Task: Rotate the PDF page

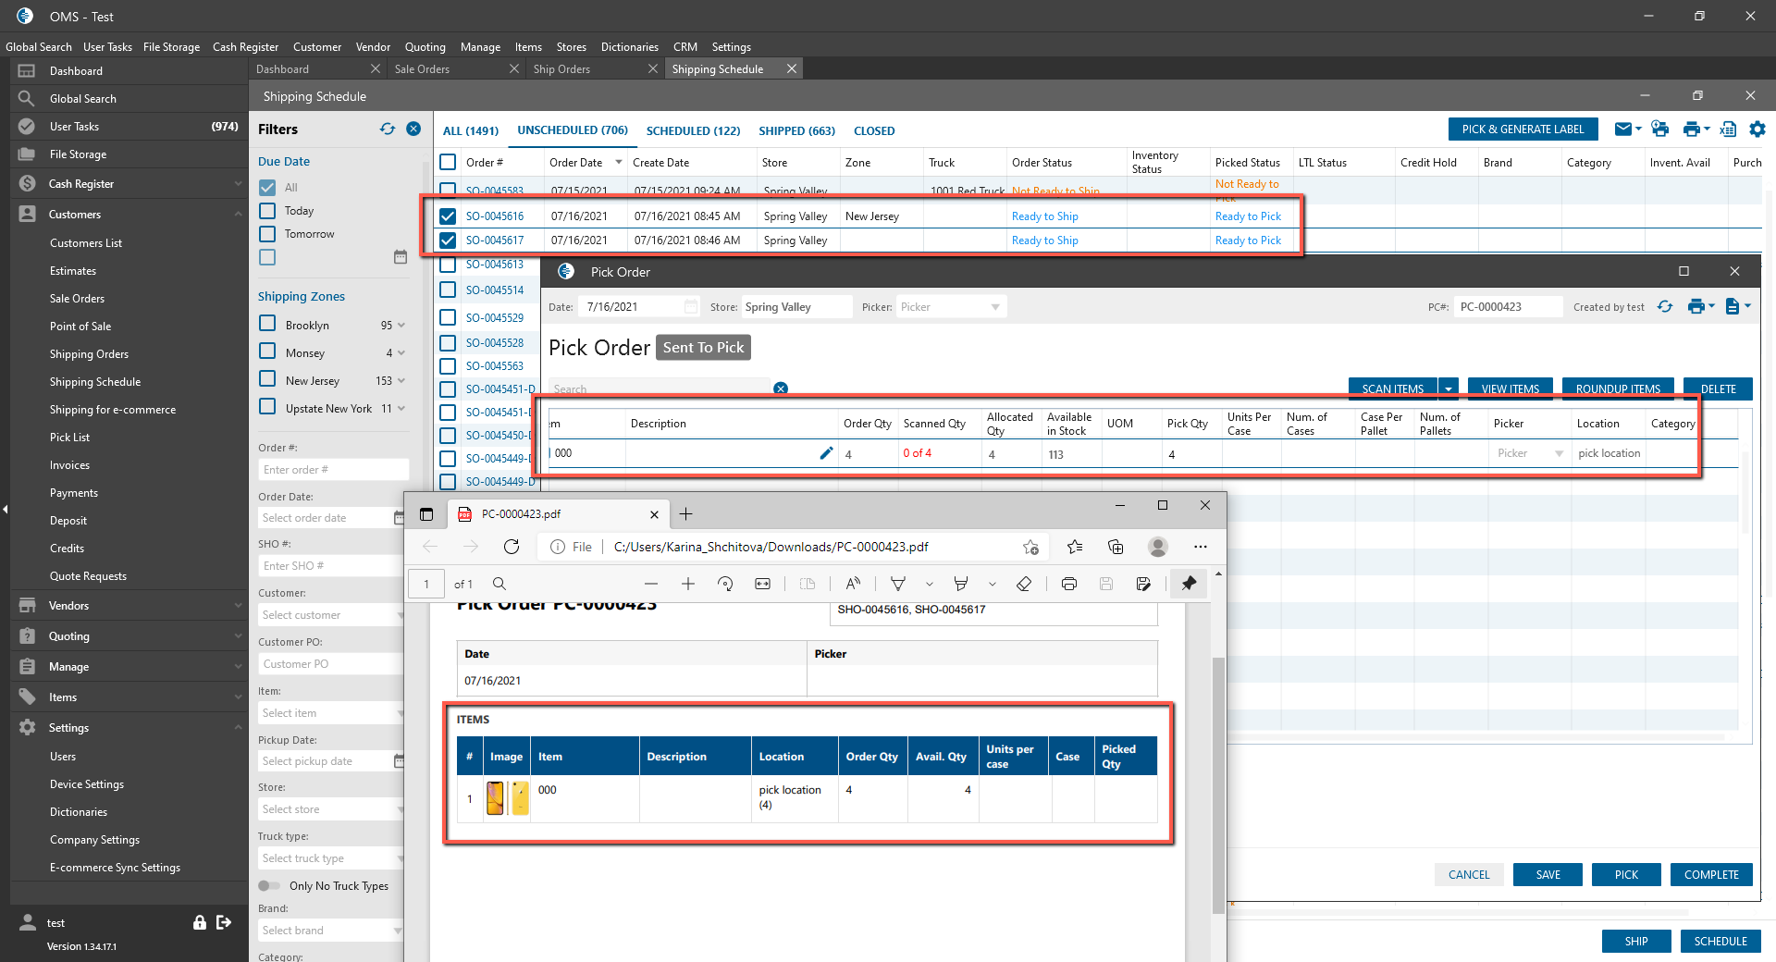Action: tap(725, 584)
